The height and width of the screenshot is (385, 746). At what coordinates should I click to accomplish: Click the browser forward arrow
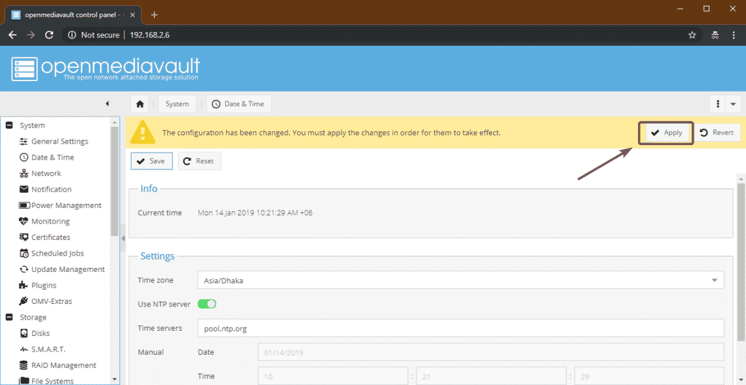pos(31,35)
